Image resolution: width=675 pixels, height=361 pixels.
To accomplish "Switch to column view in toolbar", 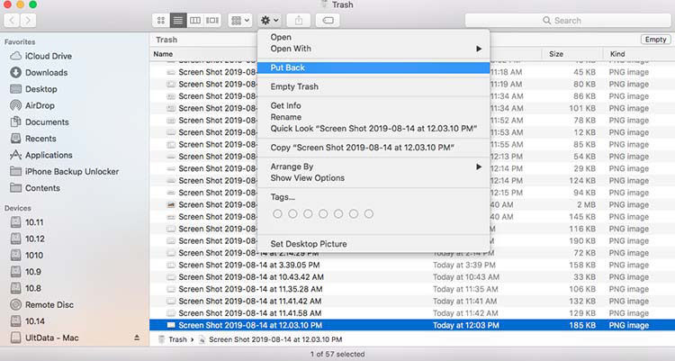I will [195, 20].
